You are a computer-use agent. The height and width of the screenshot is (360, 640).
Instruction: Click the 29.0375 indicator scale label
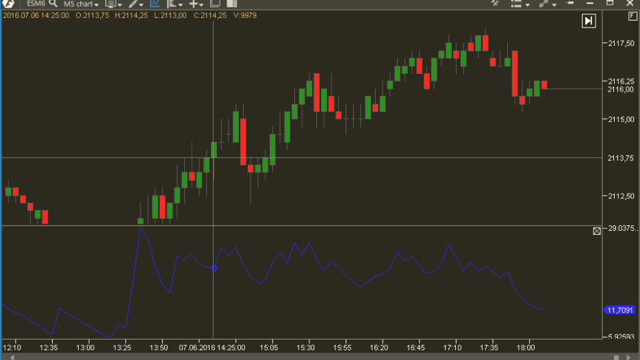(x=622, y=228)
